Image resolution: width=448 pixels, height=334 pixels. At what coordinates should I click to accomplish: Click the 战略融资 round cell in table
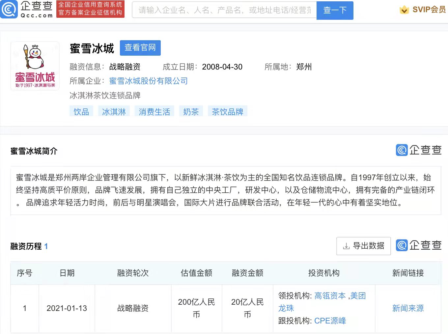click(133, 308)
